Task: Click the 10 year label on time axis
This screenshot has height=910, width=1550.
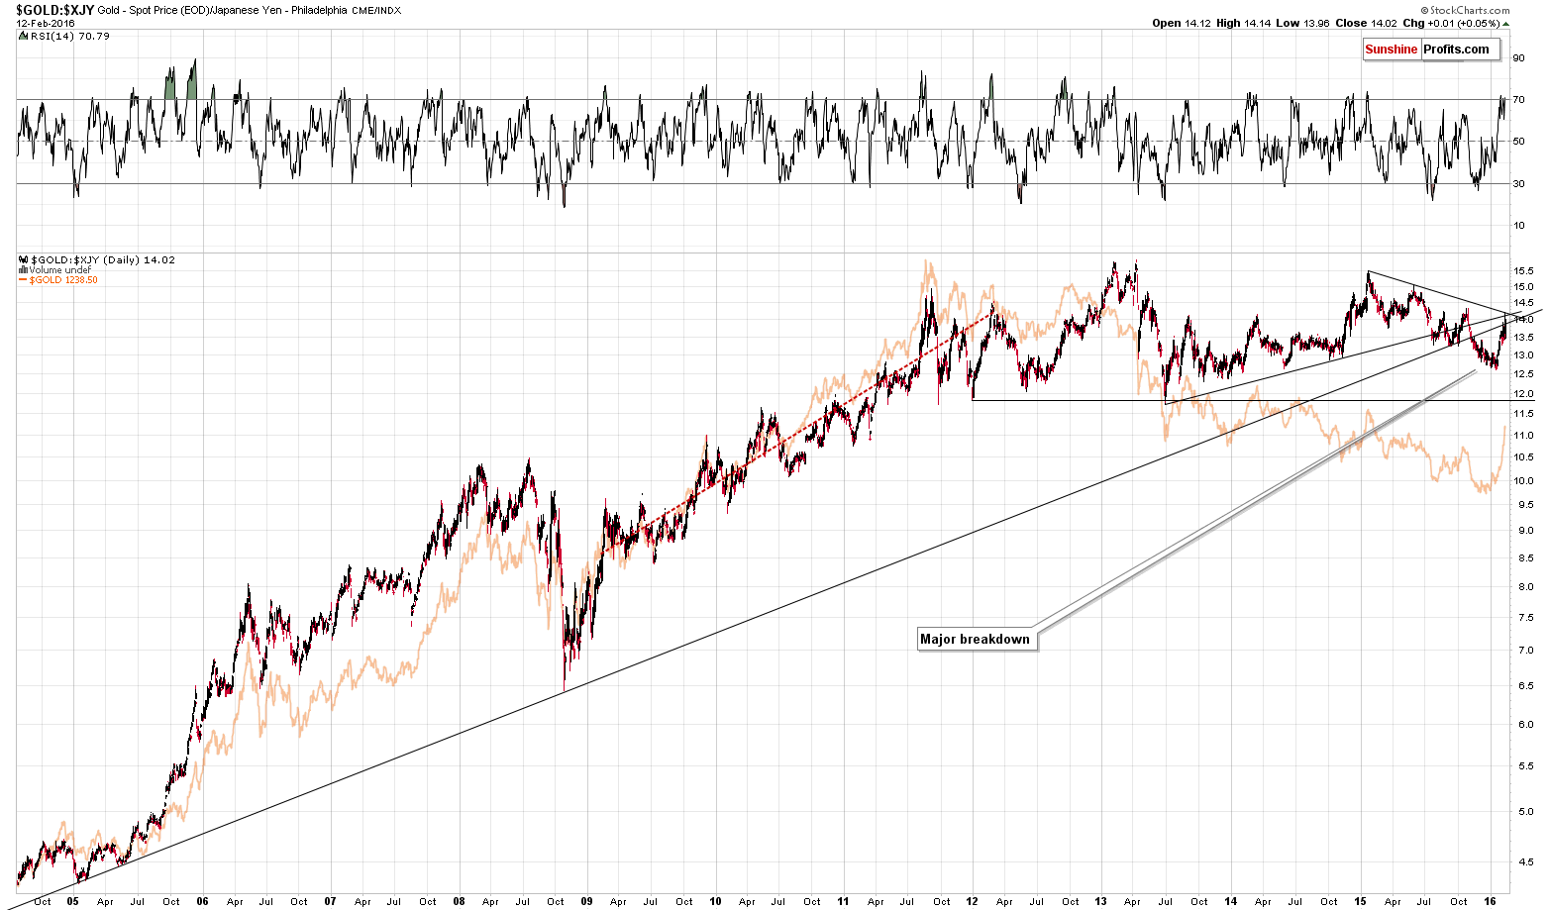Action: click(x=716, y=902)
